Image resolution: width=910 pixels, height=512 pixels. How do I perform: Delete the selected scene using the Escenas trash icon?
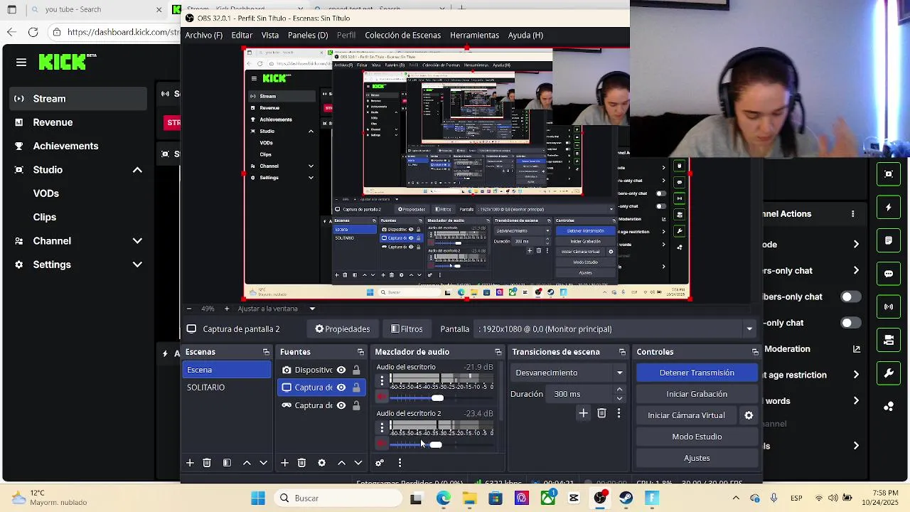pyautogui.click(x=207, y=463)
